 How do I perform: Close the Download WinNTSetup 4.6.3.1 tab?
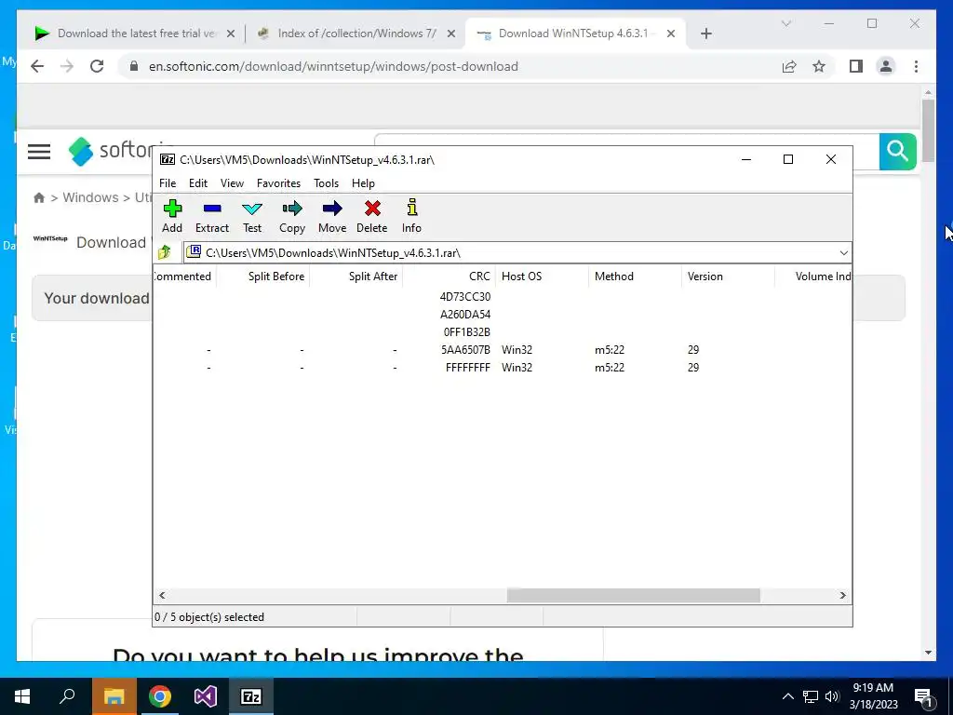point(671,34)
